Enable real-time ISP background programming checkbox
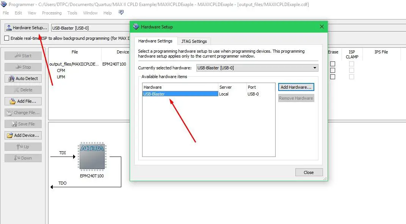This screenshot has width=406, height=224. pos(6,38)
